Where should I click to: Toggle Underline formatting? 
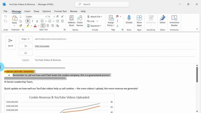click(37, 21)
